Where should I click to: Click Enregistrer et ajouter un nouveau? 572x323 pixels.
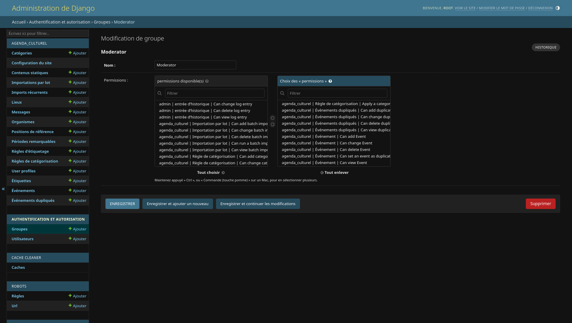[178, 204]
